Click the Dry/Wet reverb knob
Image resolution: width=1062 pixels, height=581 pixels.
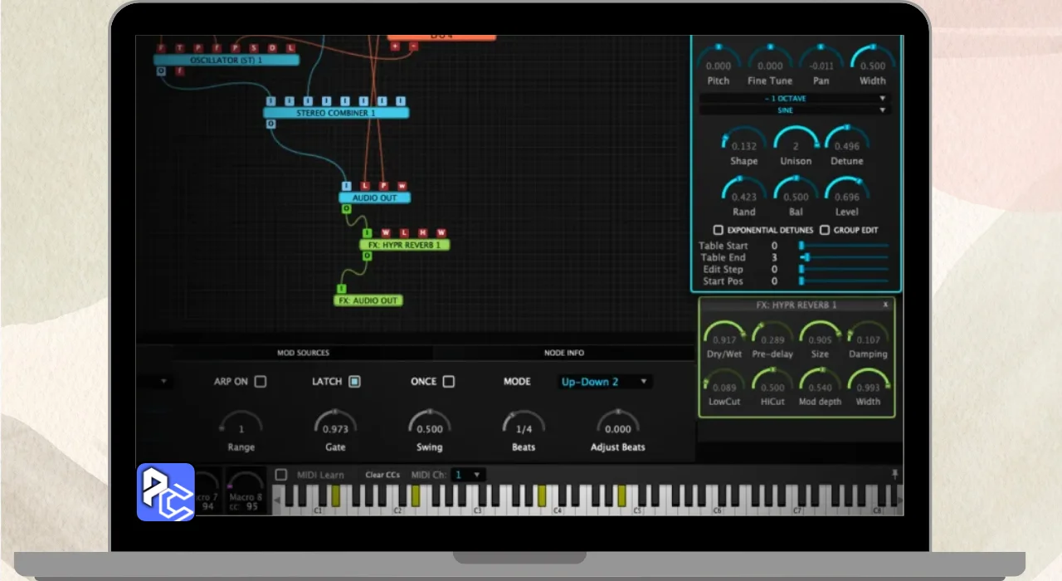tap(723, 334)
